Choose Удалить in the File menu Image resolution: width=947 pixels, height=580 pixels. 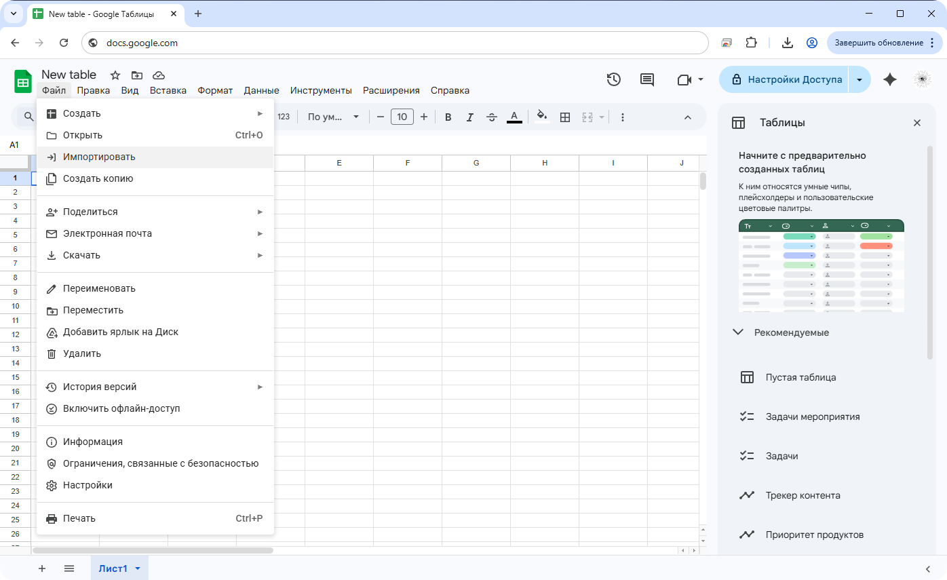click(x=155, y=353)
